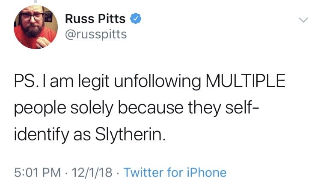Click the word because in the tweet
The height and width of the screenshot is (189, 321).
click(x=149, y=110)
